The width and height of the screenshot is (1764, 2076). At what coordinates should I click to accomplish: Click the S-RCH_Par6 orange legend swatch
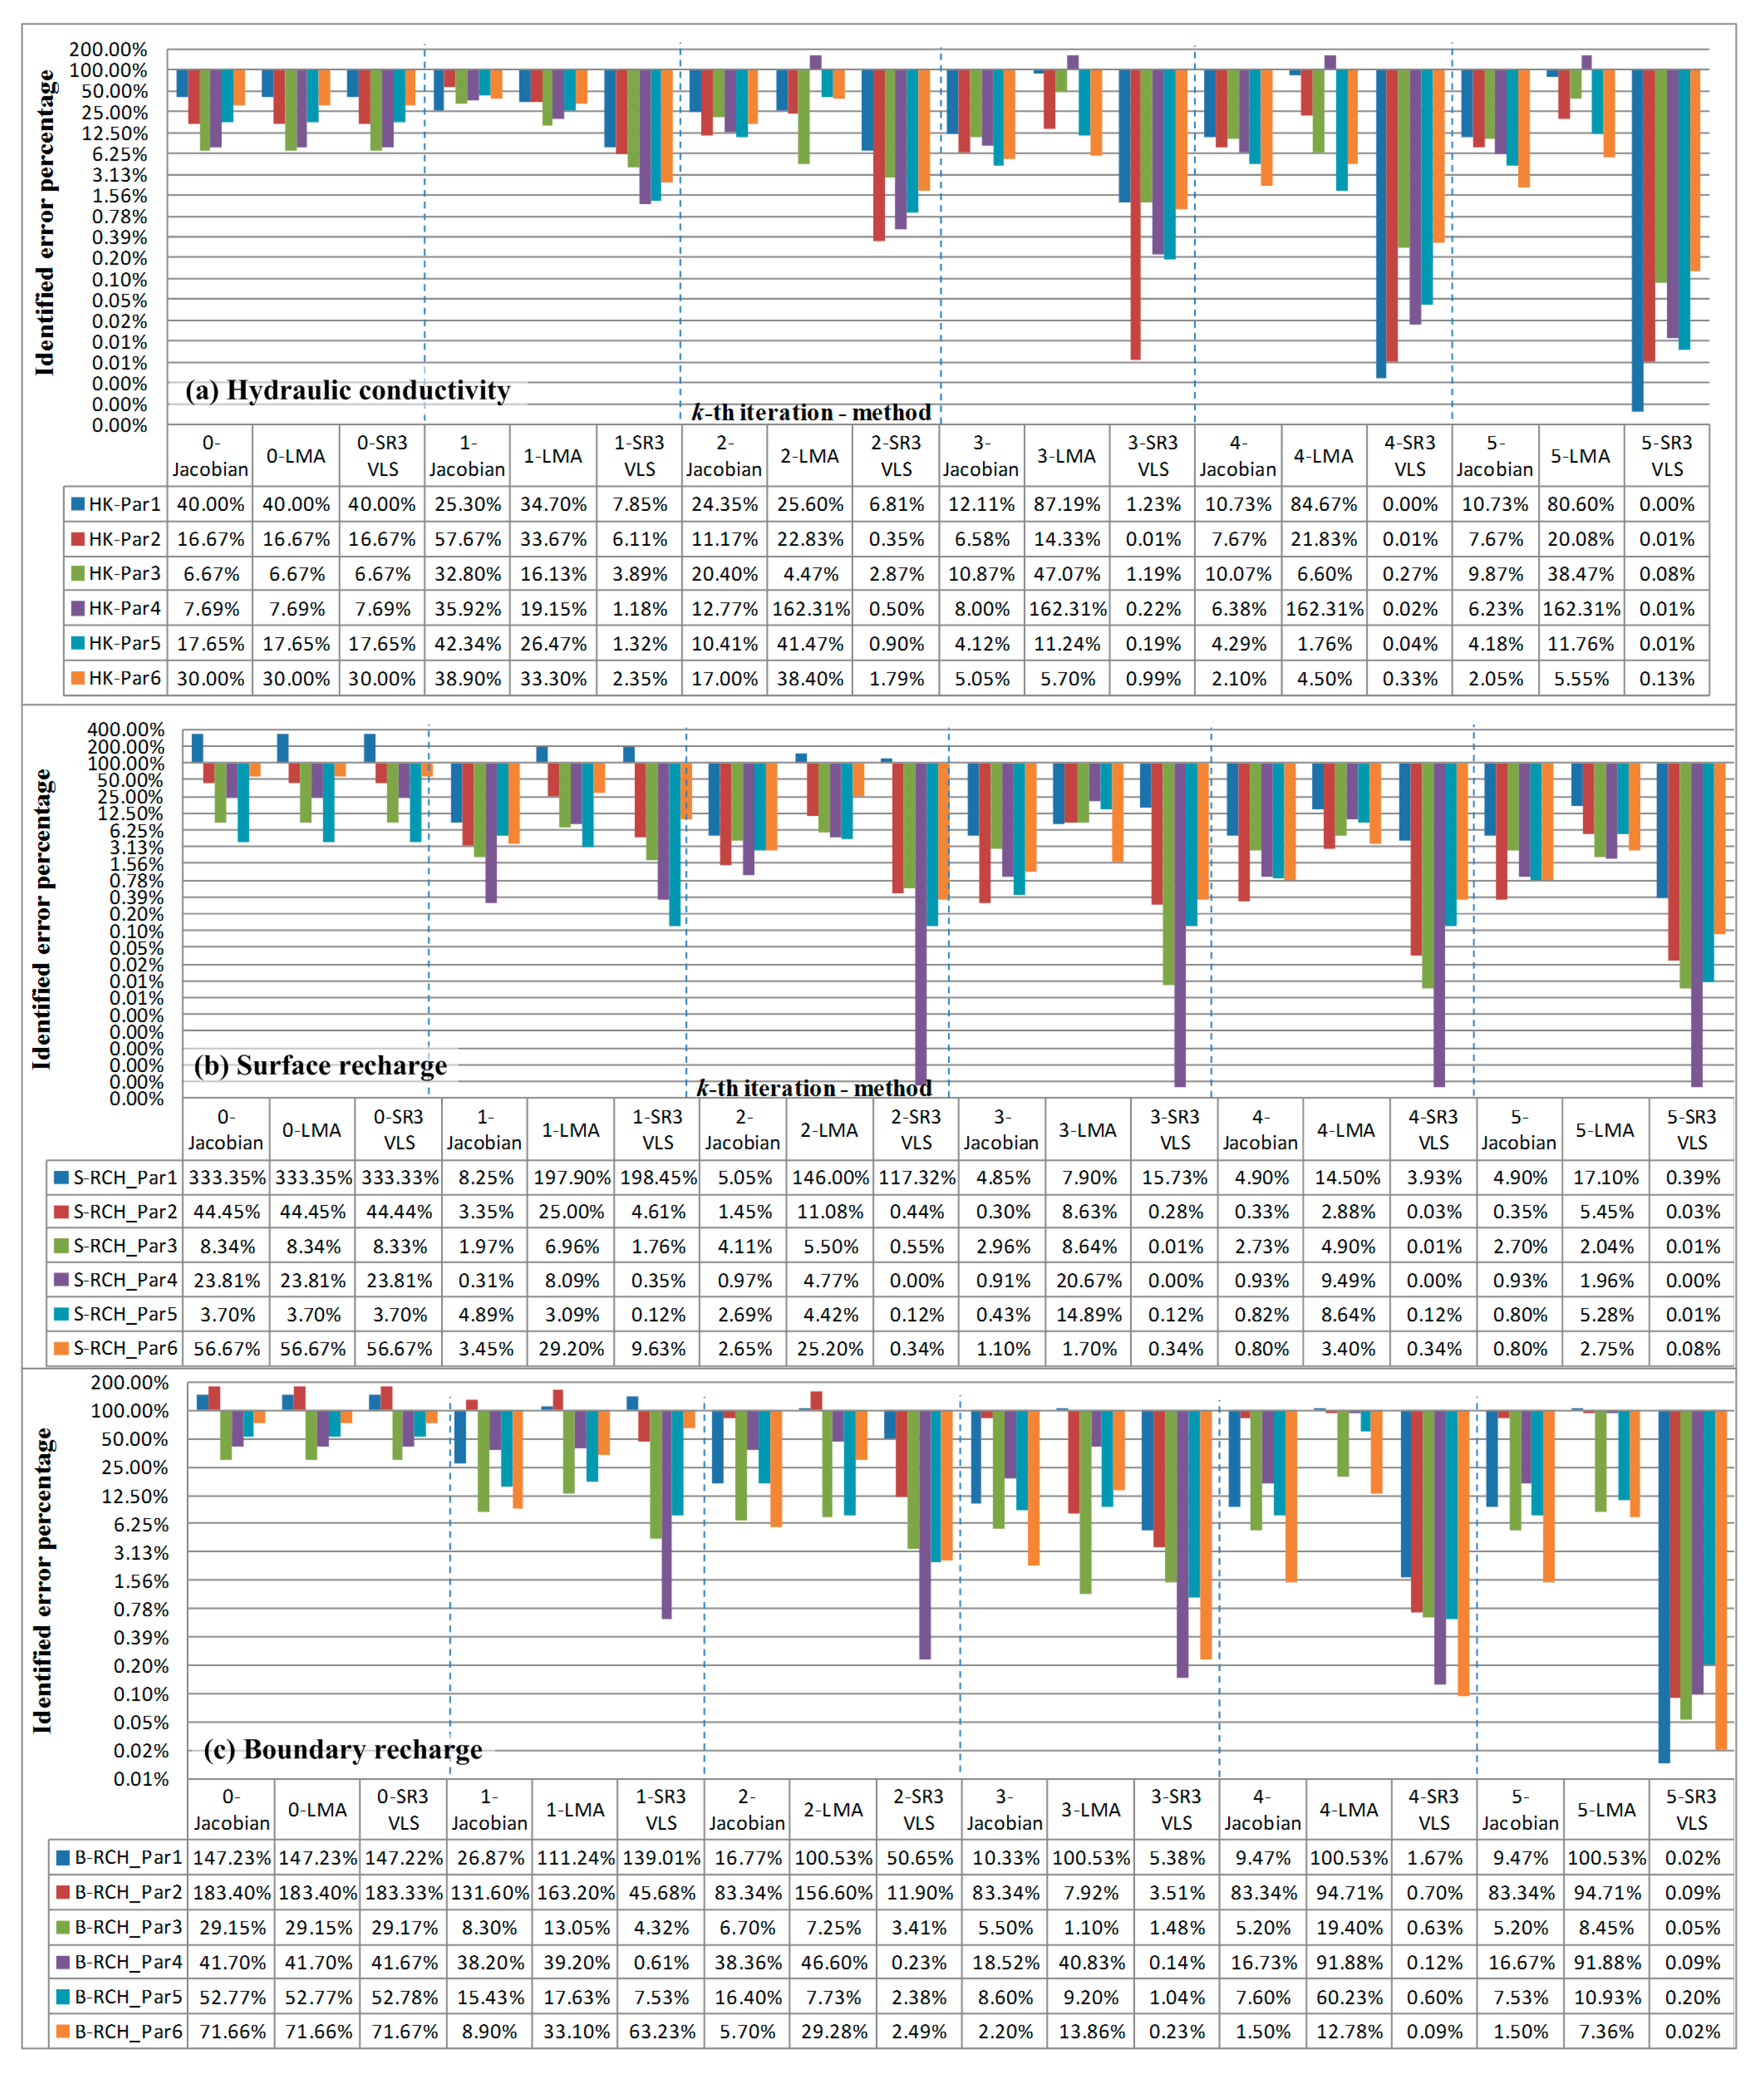tap(62, 1349)
